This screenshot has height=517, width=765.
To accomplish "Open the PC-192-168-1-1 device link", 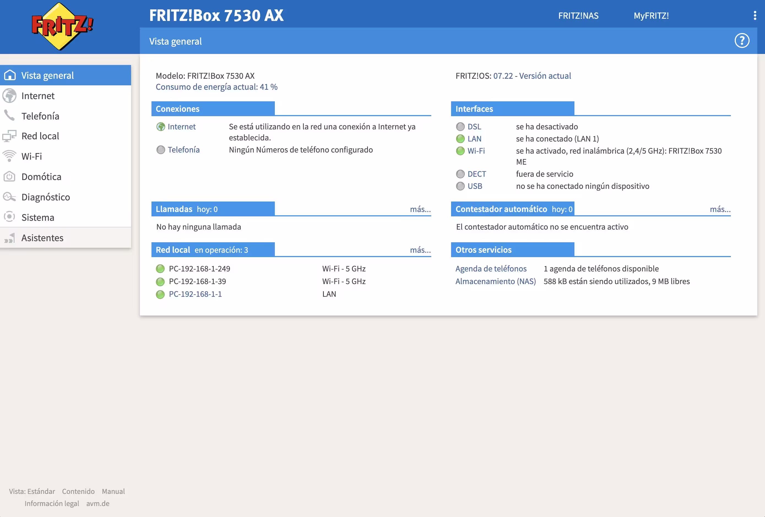I will tap(195, 294).
